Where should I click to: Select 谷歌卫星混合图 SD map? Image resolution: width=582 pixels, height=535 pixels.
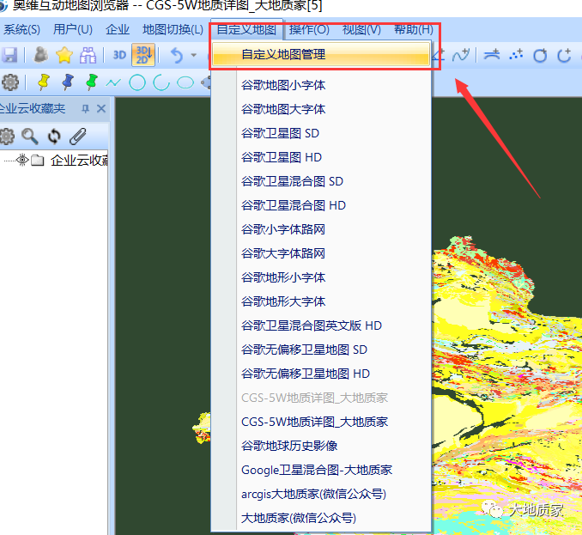pyautogui.click(x=321, y=181)
